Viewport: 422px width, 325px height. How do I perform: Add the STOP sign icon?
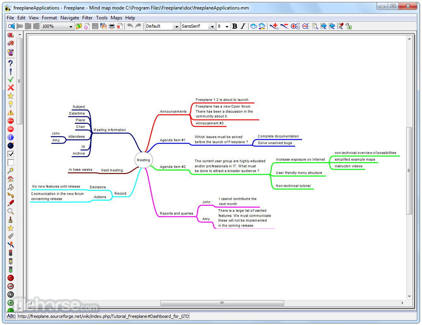[x=11, y=121]
